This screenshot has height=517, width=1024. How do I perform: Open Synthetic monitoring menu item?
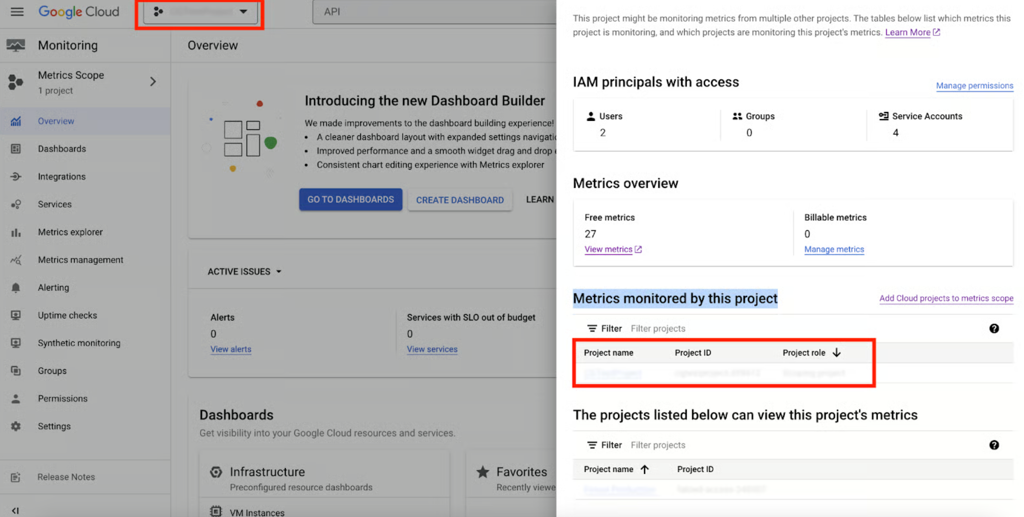pyautogui.click(x=79, y=343)
